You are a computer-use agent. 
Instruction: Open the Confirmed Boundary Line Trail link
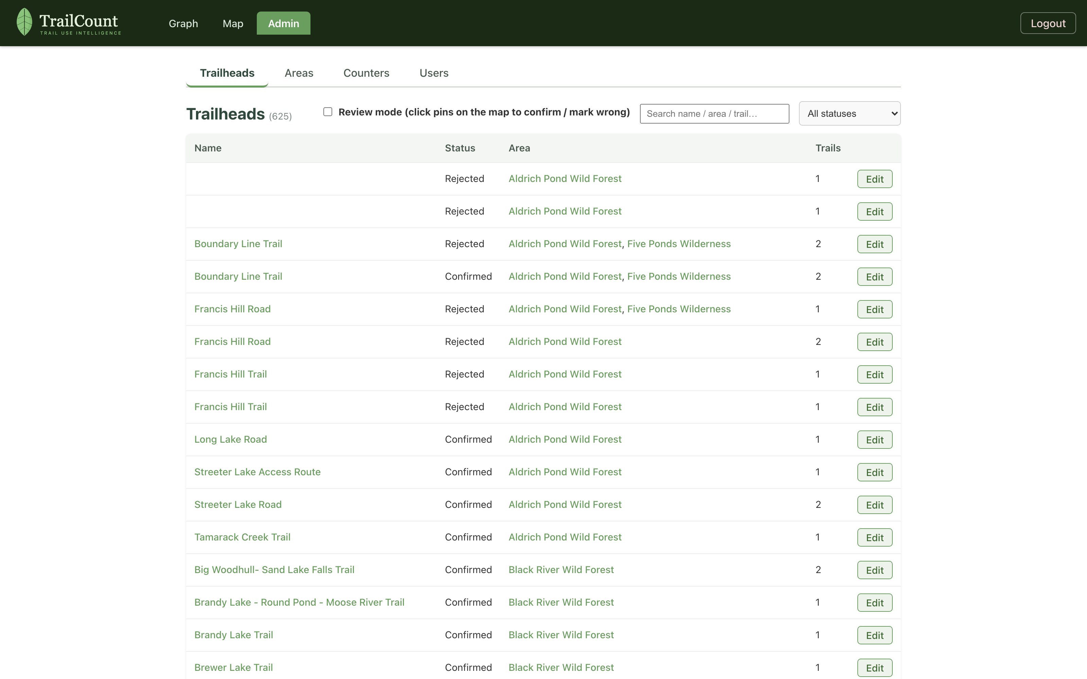(x=238, y=277)
